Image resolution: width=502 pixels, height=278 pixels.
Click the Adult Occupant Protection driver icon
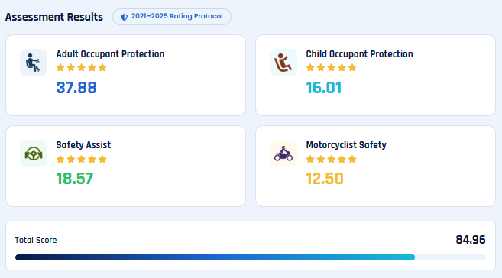tap(34, 63)
